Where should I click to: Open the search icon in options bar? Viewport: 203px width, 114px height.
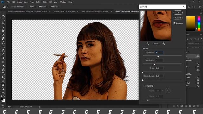pyautogui.click(x=189, y=7)
